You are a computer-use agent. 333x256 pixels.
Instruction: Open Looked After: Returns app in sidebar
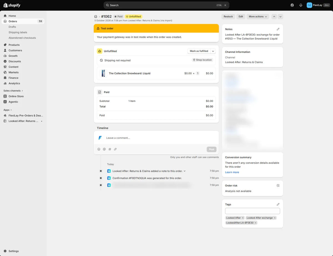(23, 121)
